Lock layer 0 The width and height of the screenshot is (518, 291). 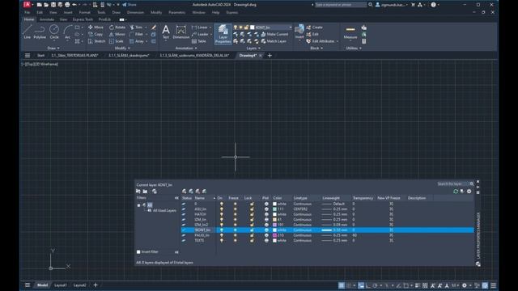(252, 204)
